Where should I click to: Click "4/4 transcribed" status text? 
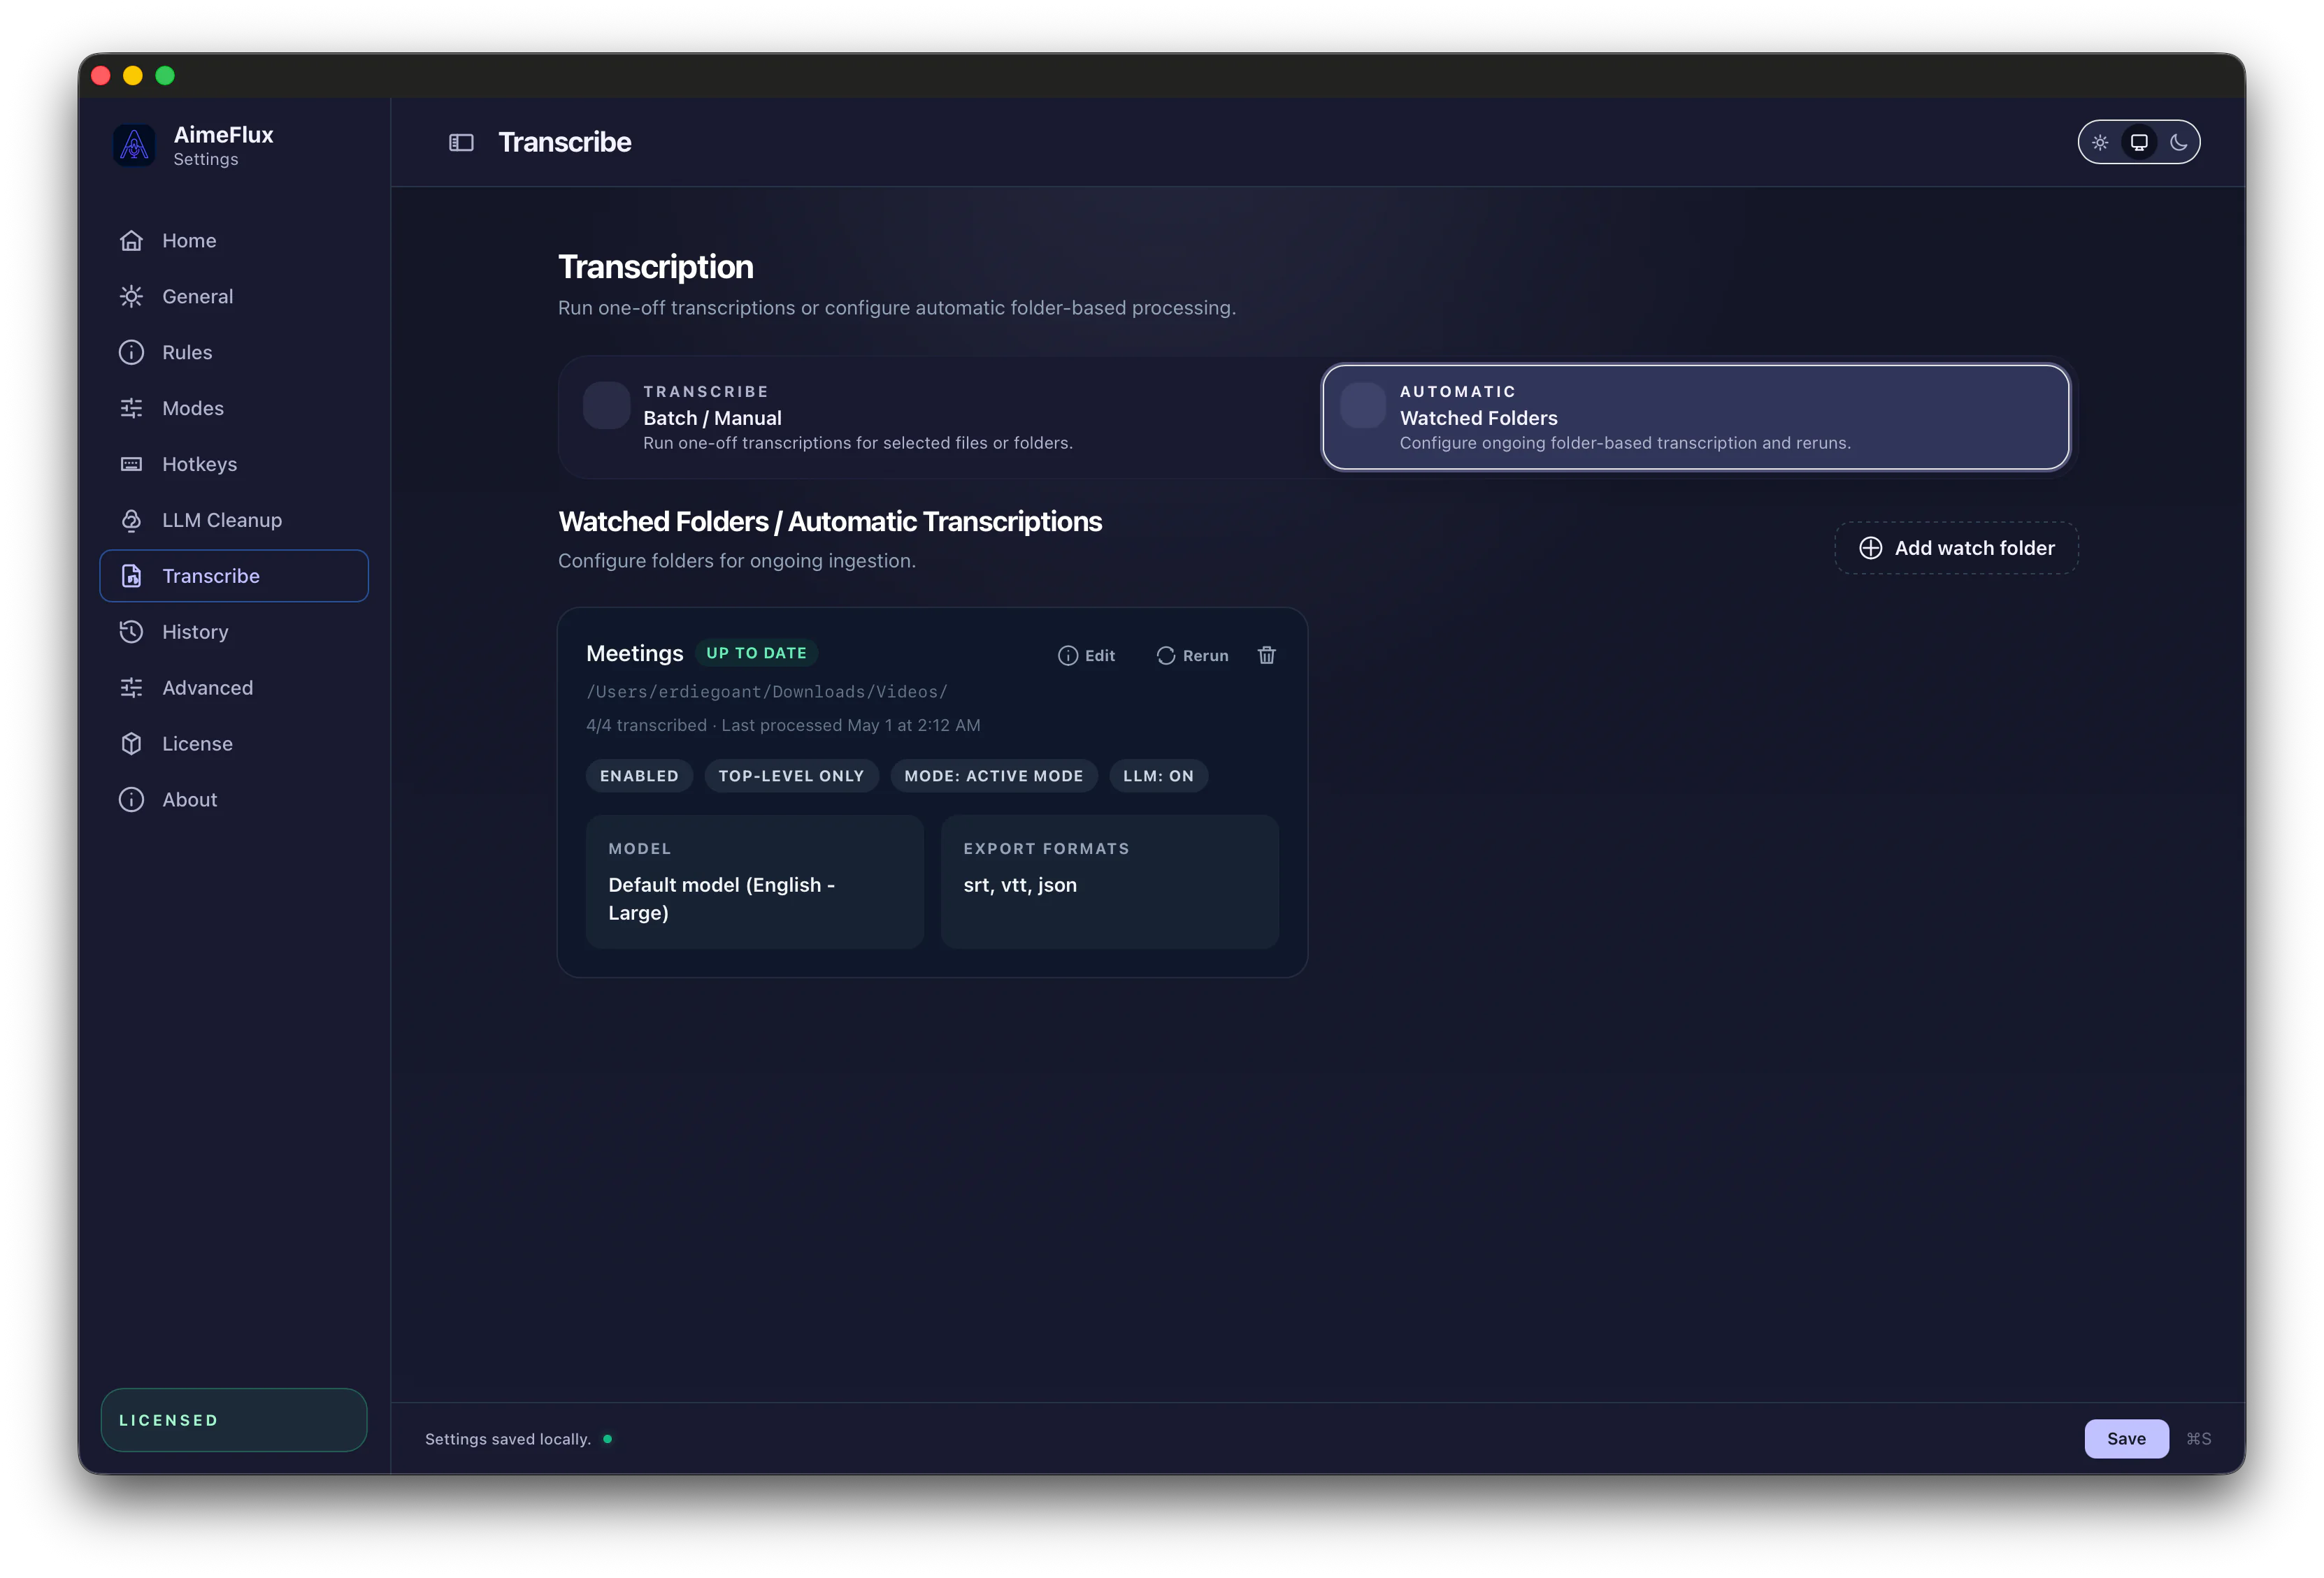pyautogui.click(x=646, y=725)
